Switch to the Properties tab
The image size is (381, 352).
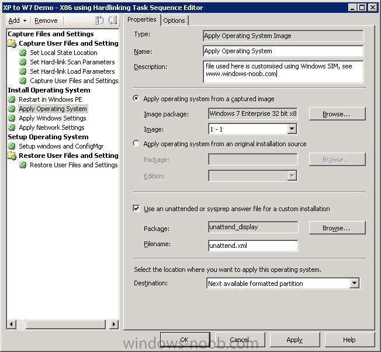(142, 19)
